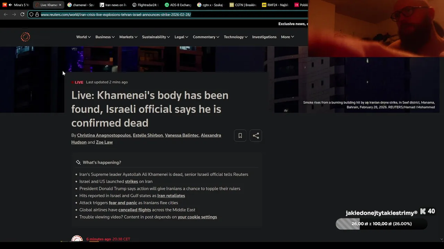This screenshot has width=444, height=249.
Task: Expand the Sustainability menu
Action: point(156,37)
